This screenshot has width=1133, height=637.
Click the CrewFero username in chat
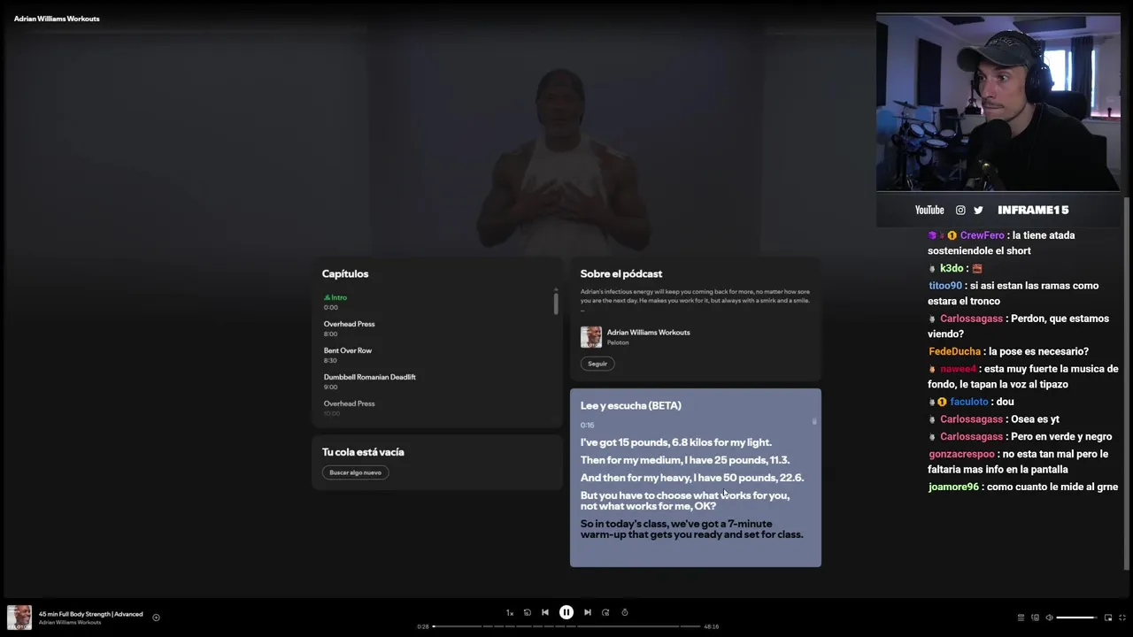point(982,235)
